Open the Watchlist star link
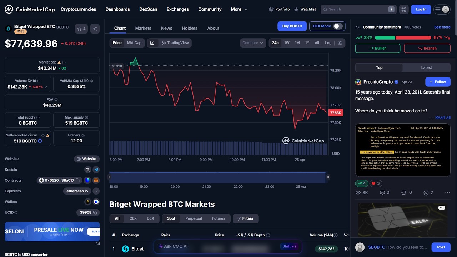This screenshot has height=257, width=457. click(x=305, y=9)
